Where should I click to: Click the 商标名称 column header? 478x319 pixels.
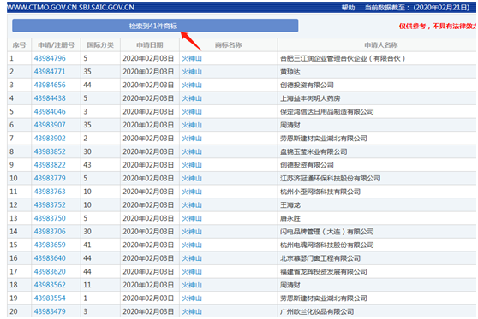coord(229,45)
